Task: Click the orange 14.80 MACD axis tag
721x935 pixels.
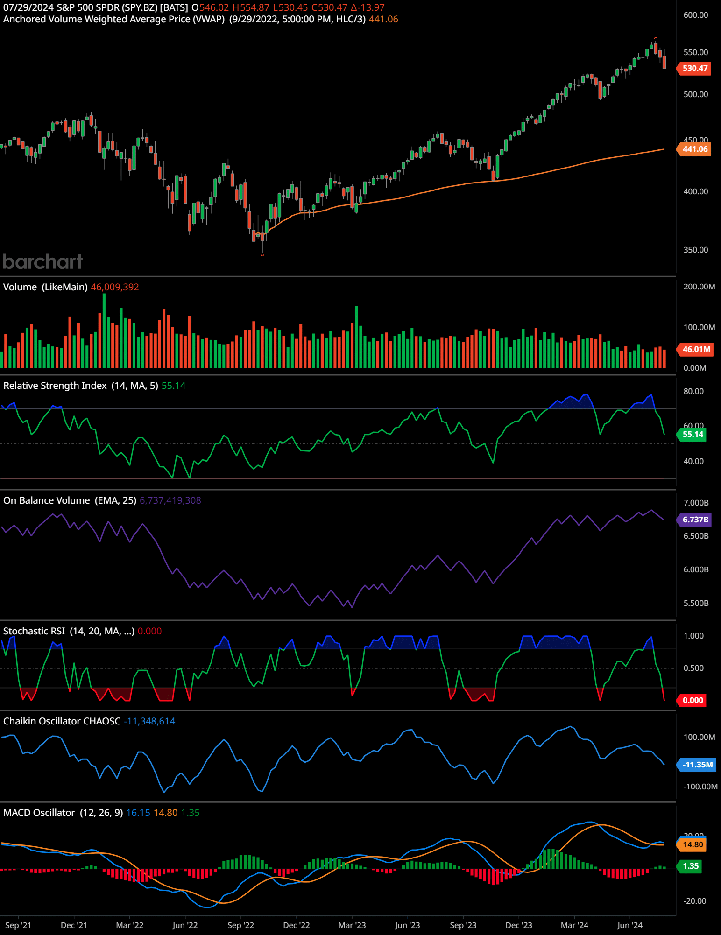Action: (693, 844)
